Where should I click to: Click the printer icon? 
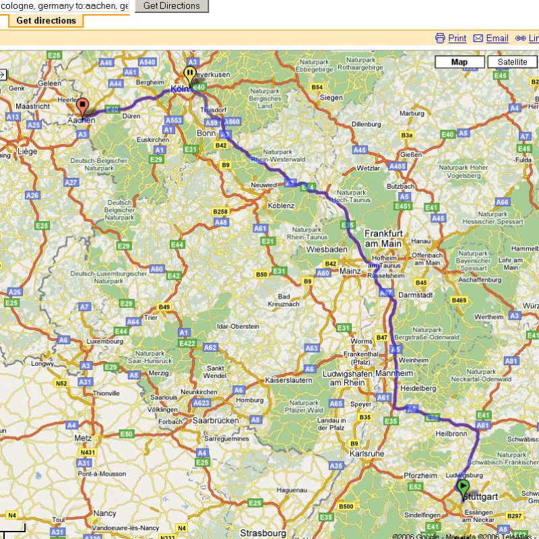[x=440, y=38]
